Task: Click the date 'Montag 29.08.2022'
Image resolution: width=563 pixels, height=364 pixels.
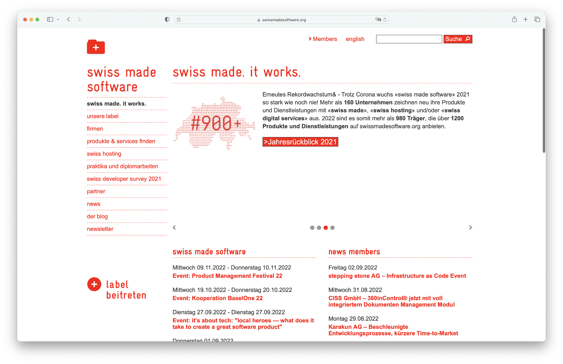Action: pyautogui.click(x=353, y=318)
